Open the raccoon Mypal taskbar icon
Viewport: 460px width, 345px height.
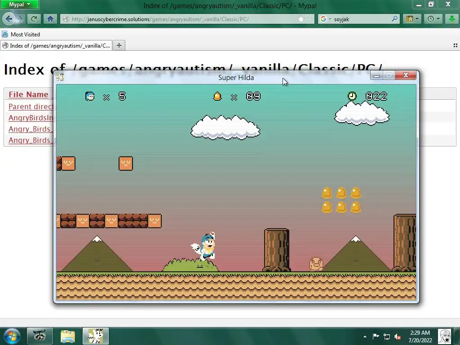pos(40,336)
